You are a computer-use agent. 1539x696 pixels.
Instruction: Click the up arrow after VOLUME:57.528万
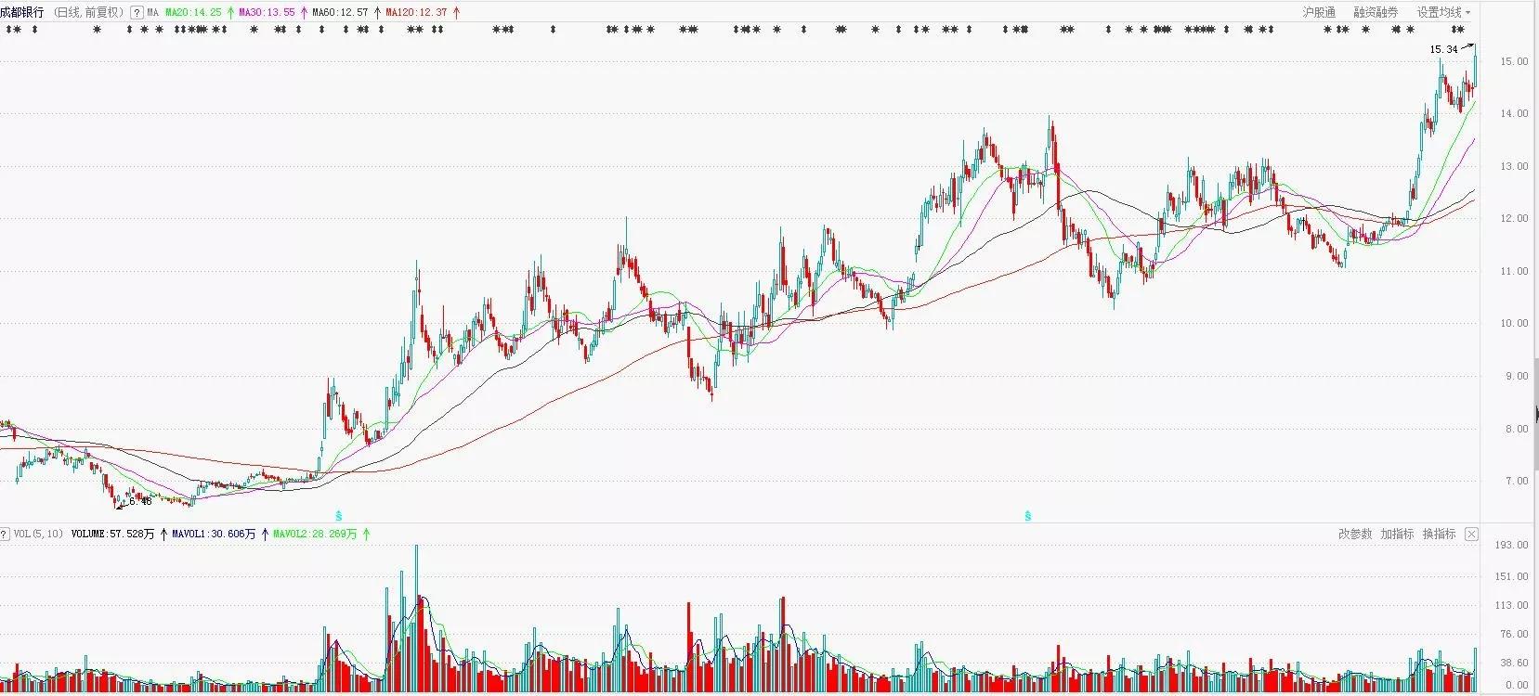[x=163, y=535]
